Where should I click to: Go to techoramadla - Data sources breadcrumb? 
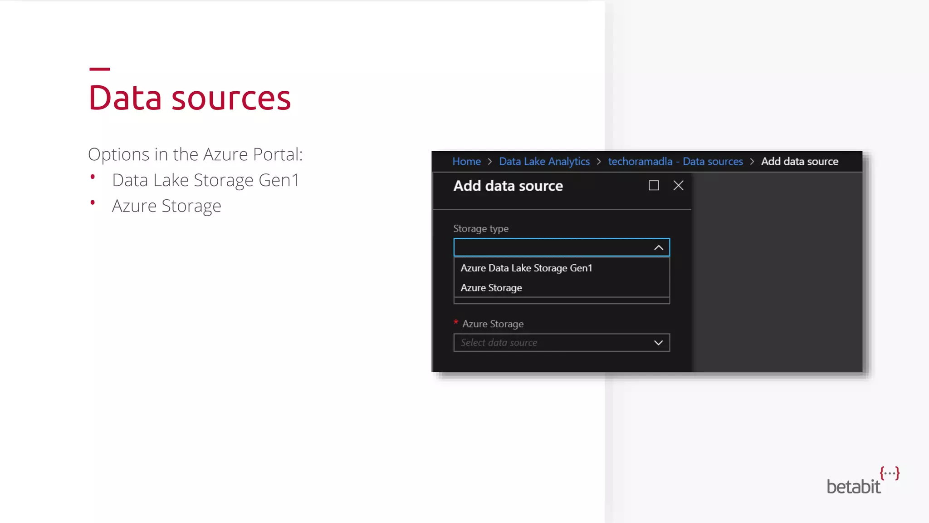(x=675, y=162)
